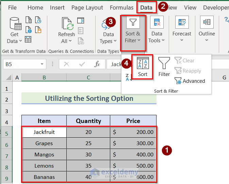This screenshot has height=184, width=229.
Task: Open the Data Tools dropdown
Action: coord(157,37)
